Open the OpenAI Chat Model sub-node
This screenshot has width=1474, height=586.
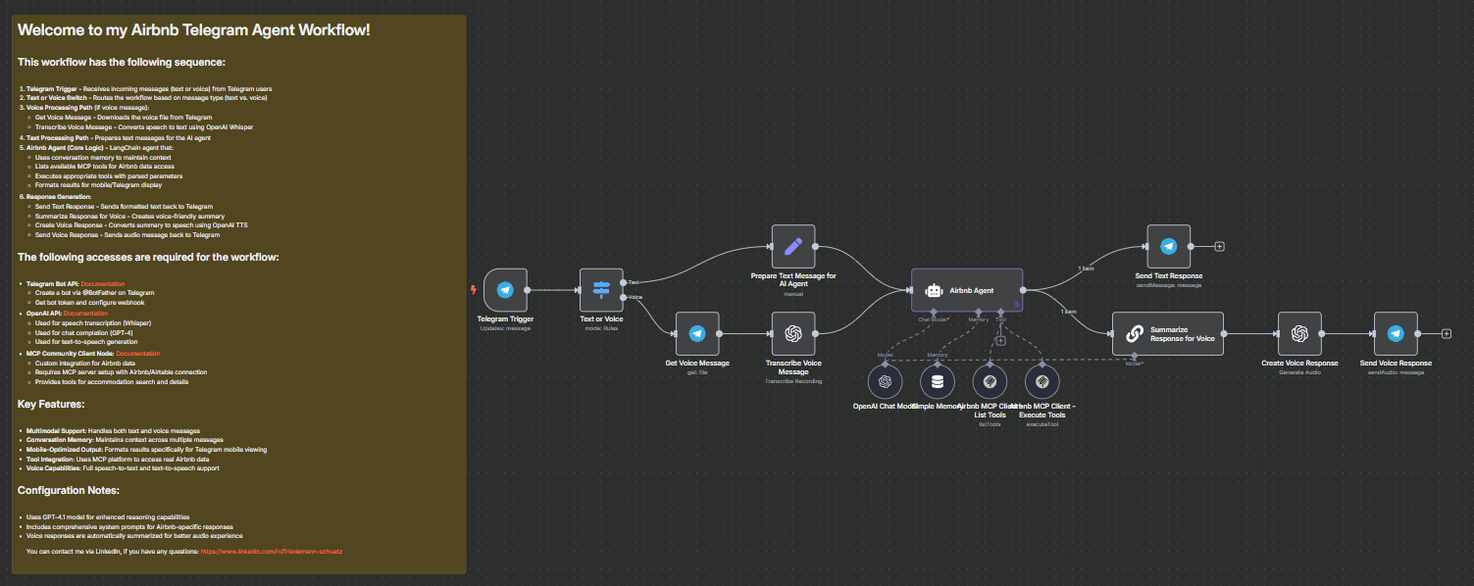[885, 382]
